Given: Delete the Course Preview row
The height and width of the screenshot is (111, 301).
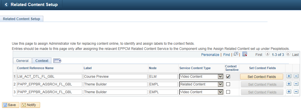Looking at the screenshot, I should [x=296, y=76].
